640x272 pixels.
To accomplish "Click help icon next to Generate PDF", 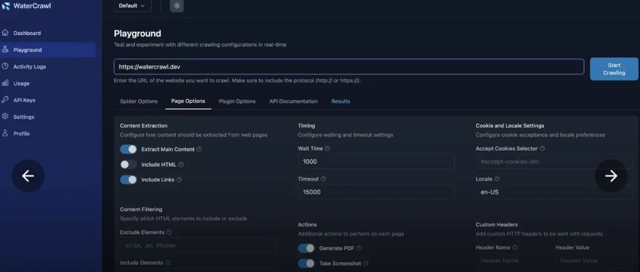I will pyautogui.click(x=359, y=248).
